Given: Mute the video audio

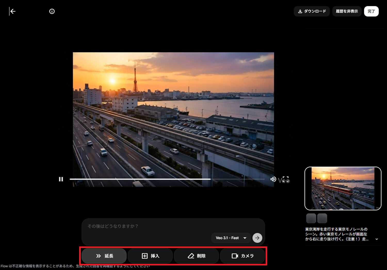Looking at the screenshot, I should click(x=273, y=179).
